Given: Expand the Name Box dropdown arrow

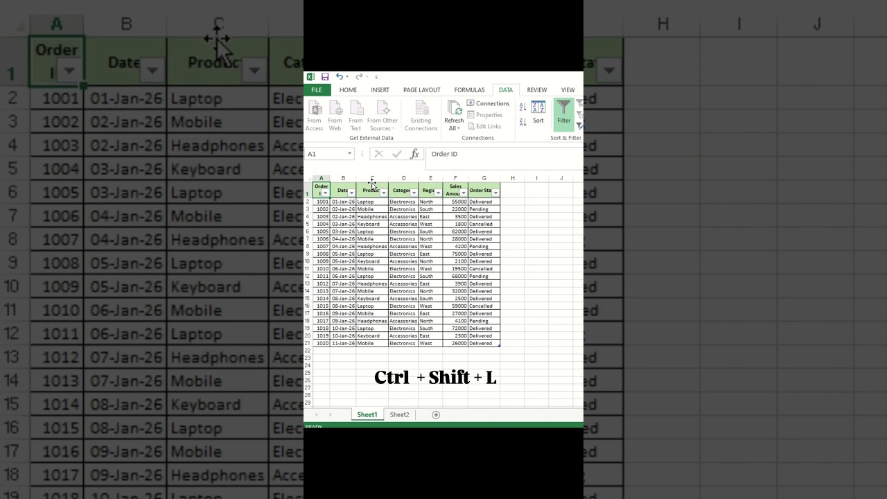Looking at the screenshot, I should (x=349, y=154).
